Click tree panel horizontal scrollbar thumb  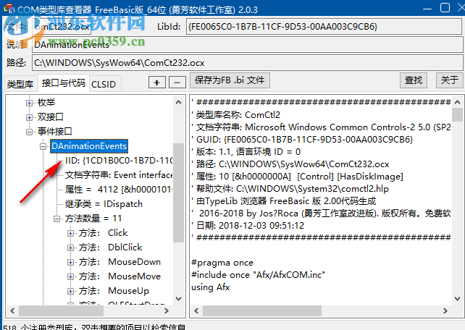pos(61,310)
